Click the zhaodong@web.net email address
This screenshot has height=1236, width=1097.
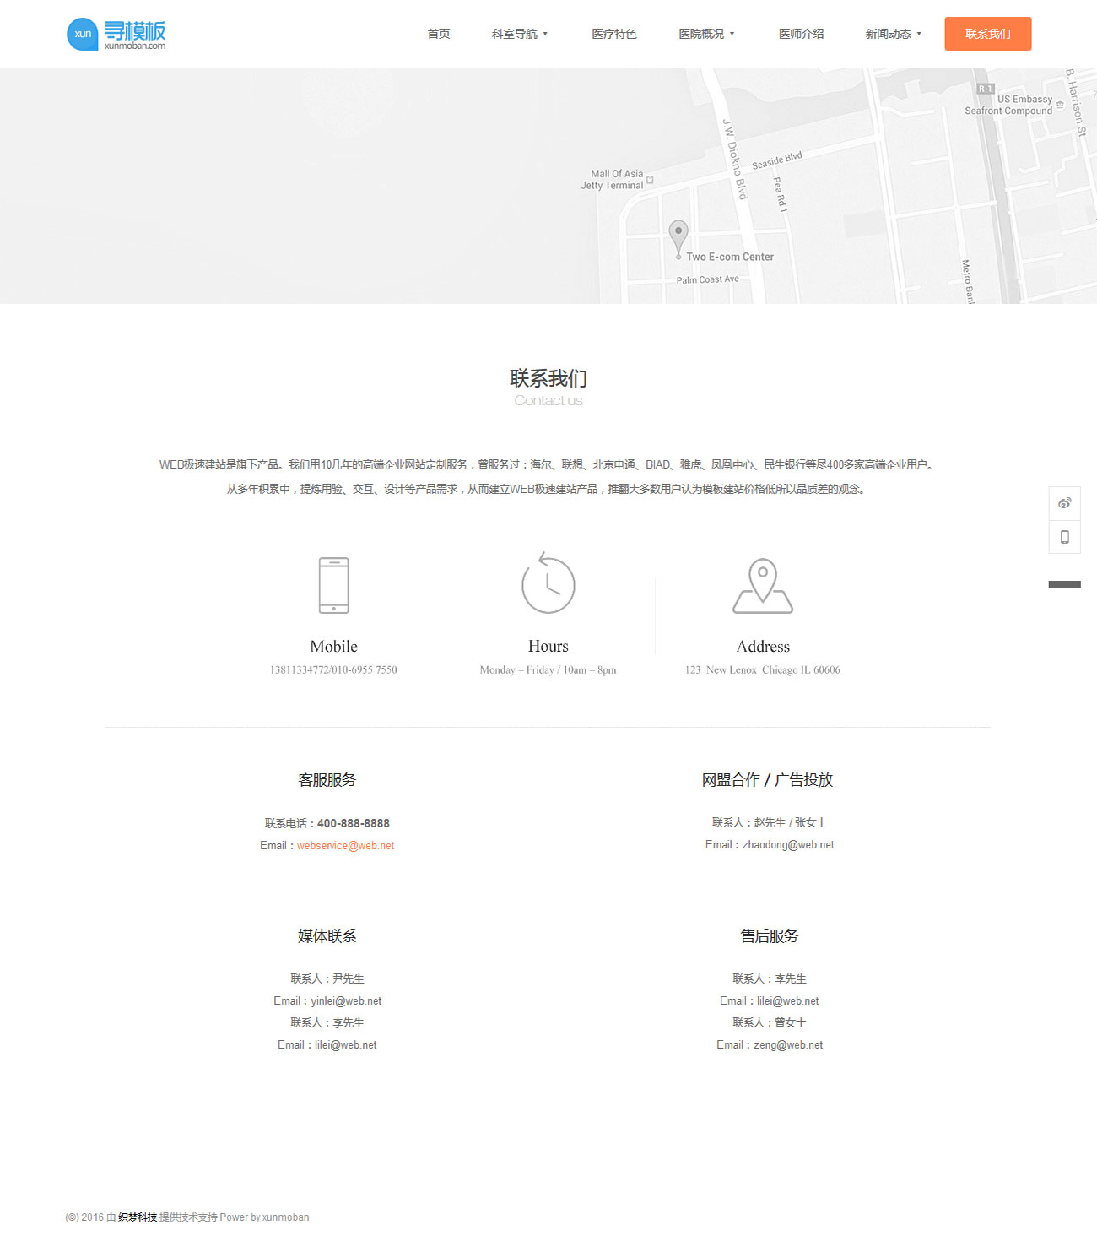click(787, 844)
